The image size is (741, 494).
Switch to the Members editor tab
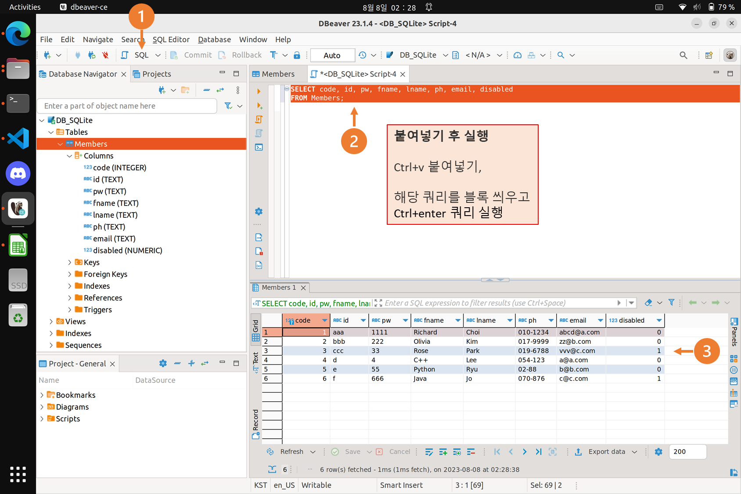tap(273, 74)
